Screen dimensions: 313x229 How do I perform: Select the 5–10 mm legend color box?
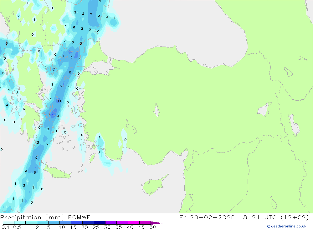pos(54,223)
